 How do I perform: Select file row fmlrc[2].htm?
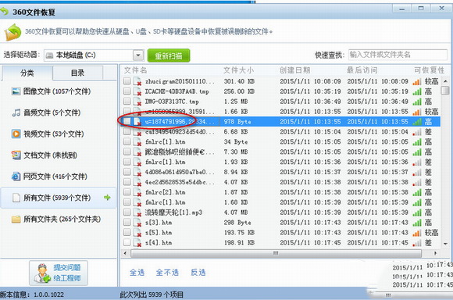[280, 192]
